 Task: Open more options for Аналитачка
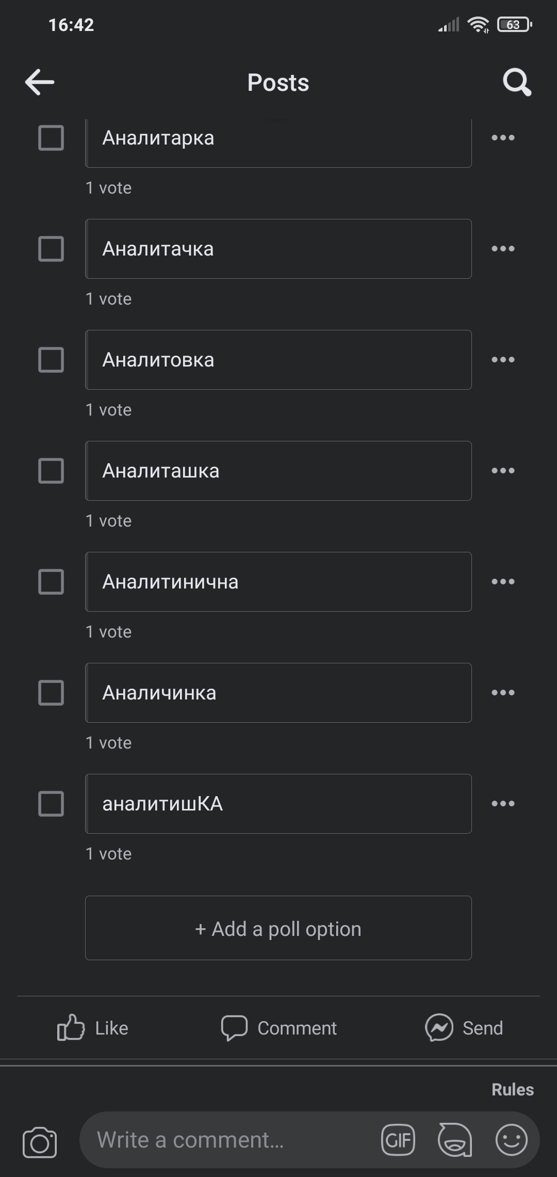click(x=503, y=249)
